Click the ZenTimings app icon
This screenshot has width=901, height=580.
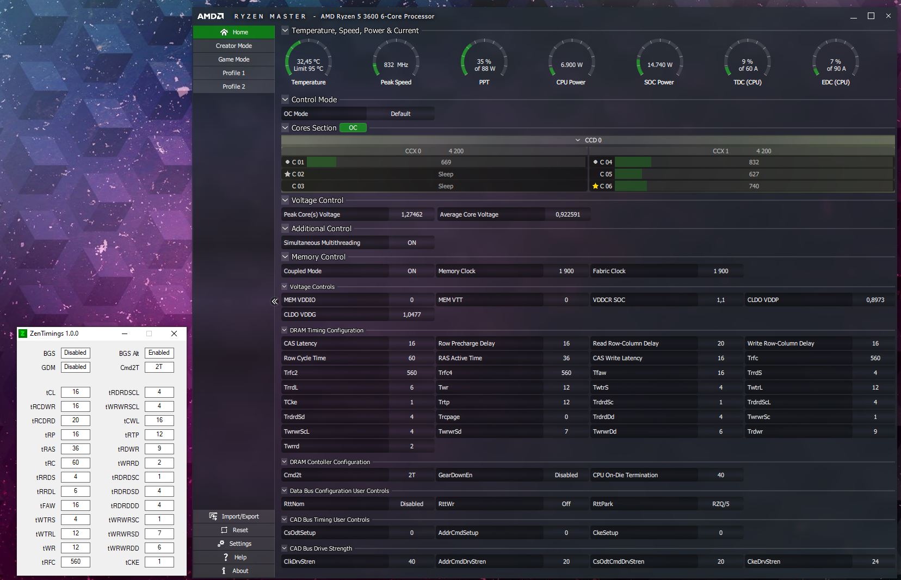coord(23,334)
